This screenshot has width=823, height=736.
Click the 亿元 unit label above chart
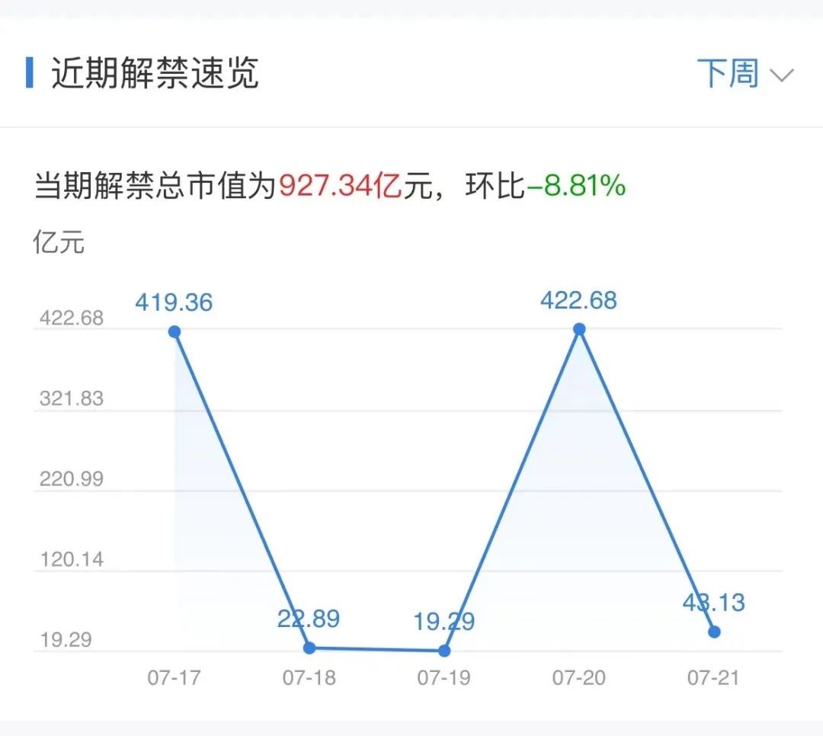(59, 243)
